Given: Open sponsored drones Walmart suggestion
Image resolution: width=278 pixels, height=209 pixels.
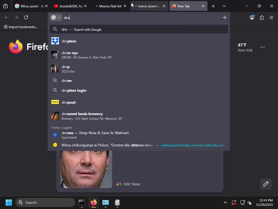Looking at the screenshot, I should [x=139, y=135].
